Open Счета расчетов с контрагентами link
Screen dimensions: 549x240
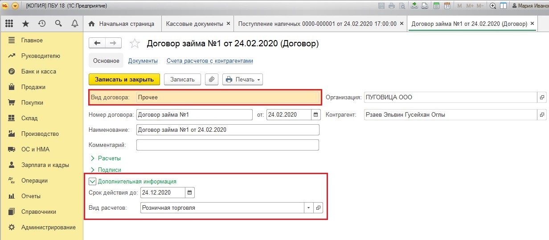coord(210,61)
